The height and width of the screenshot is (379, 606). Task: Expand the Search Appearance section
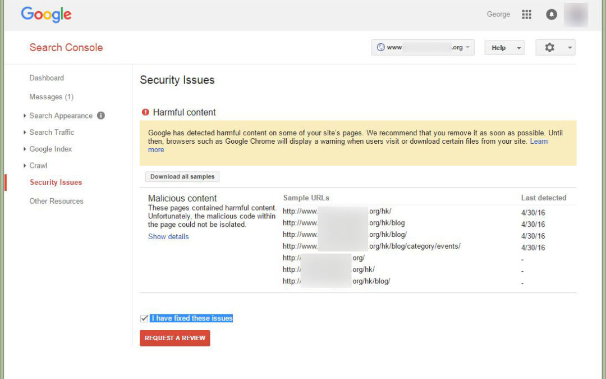(61, 116)
